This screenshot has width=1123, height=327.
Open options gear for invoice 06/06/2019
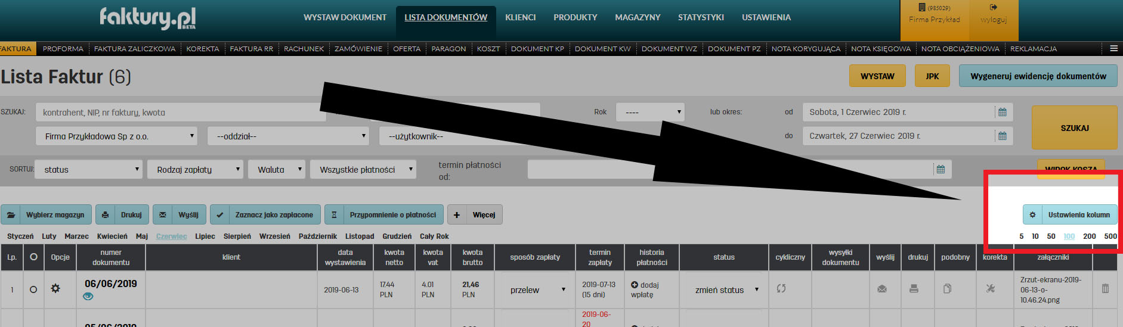55,288
